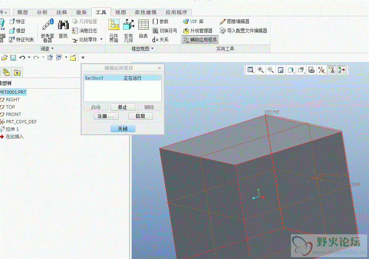This screenshot has height=259, width=369.
Task: Switch to the 视图 ribbon tab
Action: (x=121, y=13)
